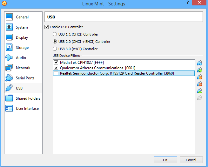Open Shared Folders settings label
This screenshot has width=208, height=167.
point(28,98)
